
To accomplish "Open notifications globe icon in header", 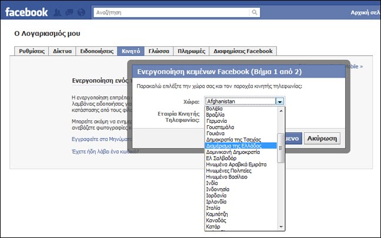I will point(81,12).
